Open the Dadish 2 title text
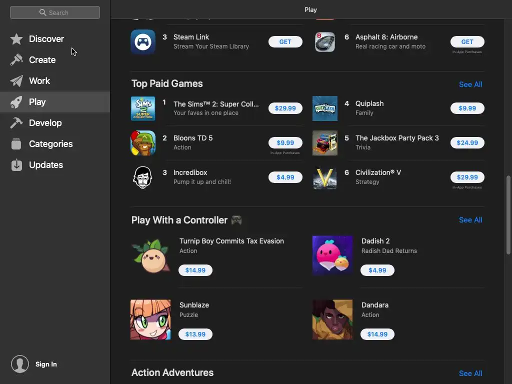This screenshot has height=384, width=512. click(x=375, y=241)
